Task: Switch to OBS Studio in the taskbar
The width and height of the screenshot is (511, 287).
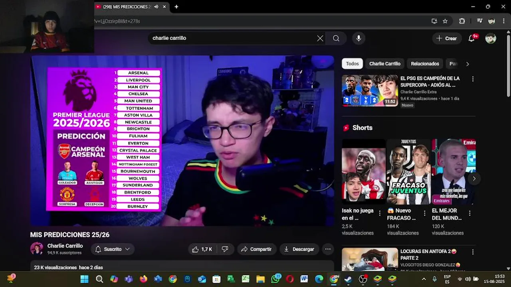Action: click(x=363, y=279)
